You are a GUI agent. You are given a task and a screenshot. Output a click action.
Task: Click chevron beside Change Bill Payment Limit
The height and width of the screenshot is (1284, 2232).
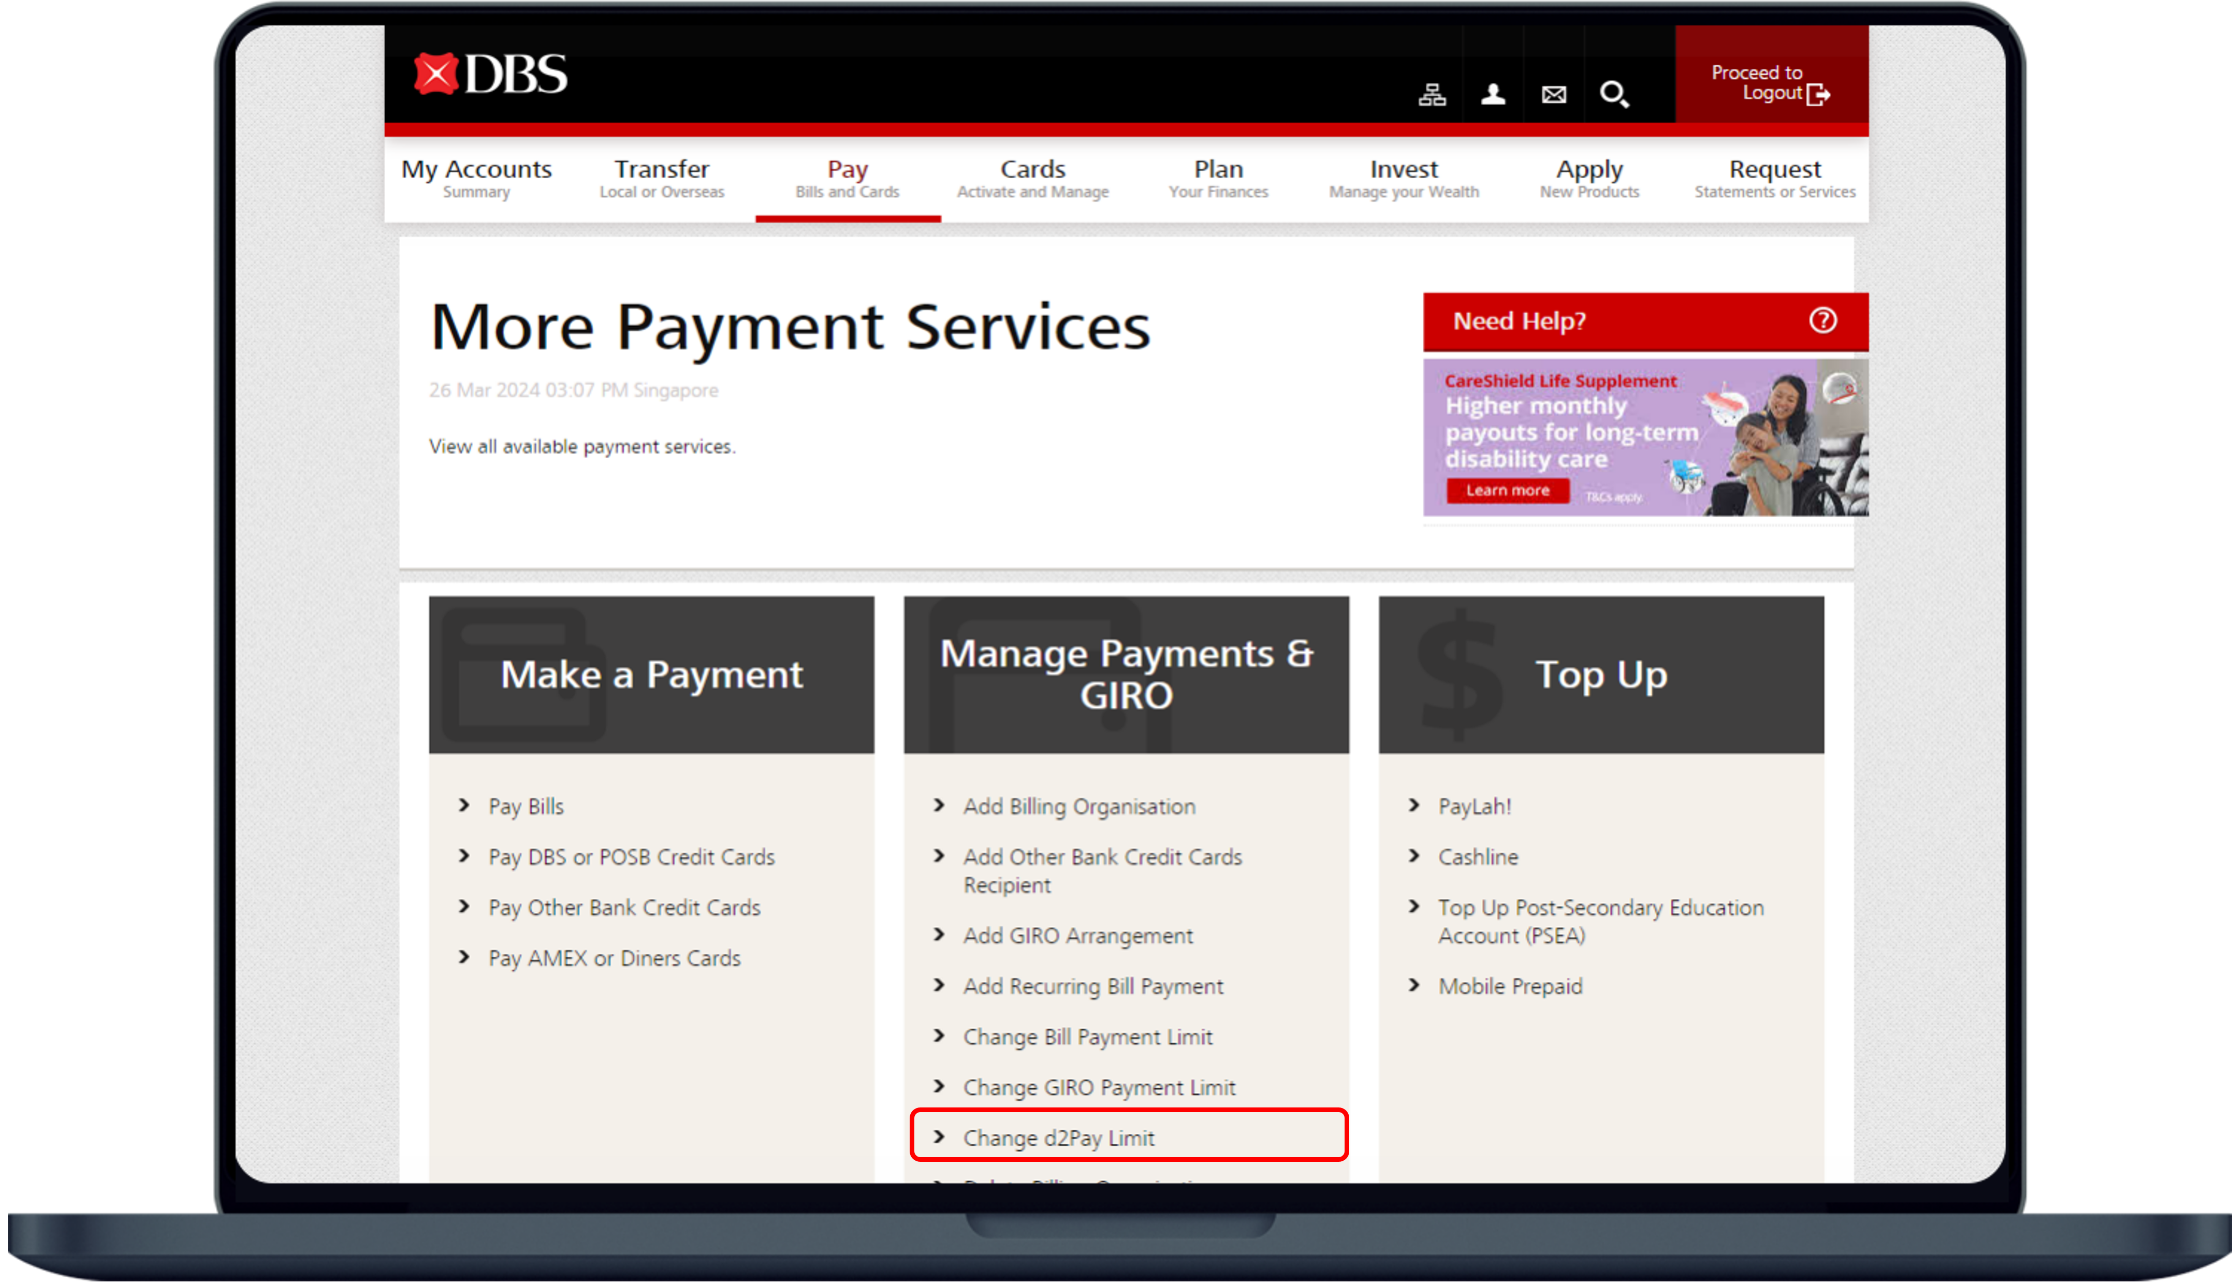(x=938, y=1036)
